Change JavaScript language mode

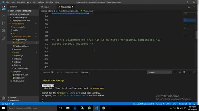[183, 104]
